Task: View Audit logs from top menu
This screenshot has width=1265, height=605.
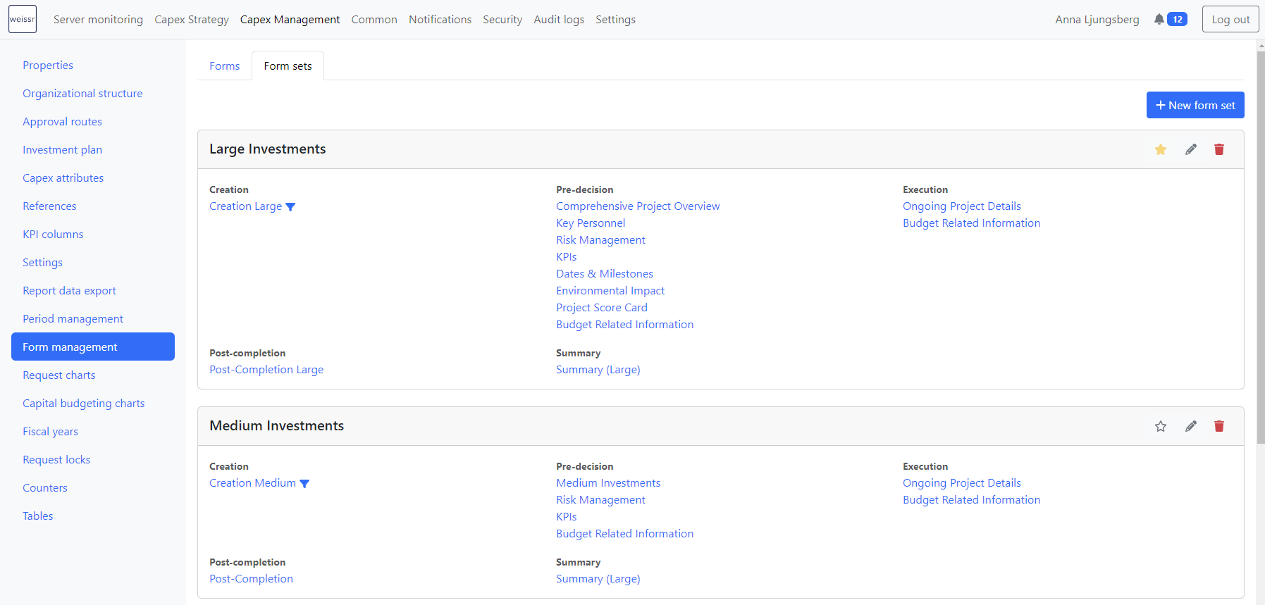Action: (559, 19)
